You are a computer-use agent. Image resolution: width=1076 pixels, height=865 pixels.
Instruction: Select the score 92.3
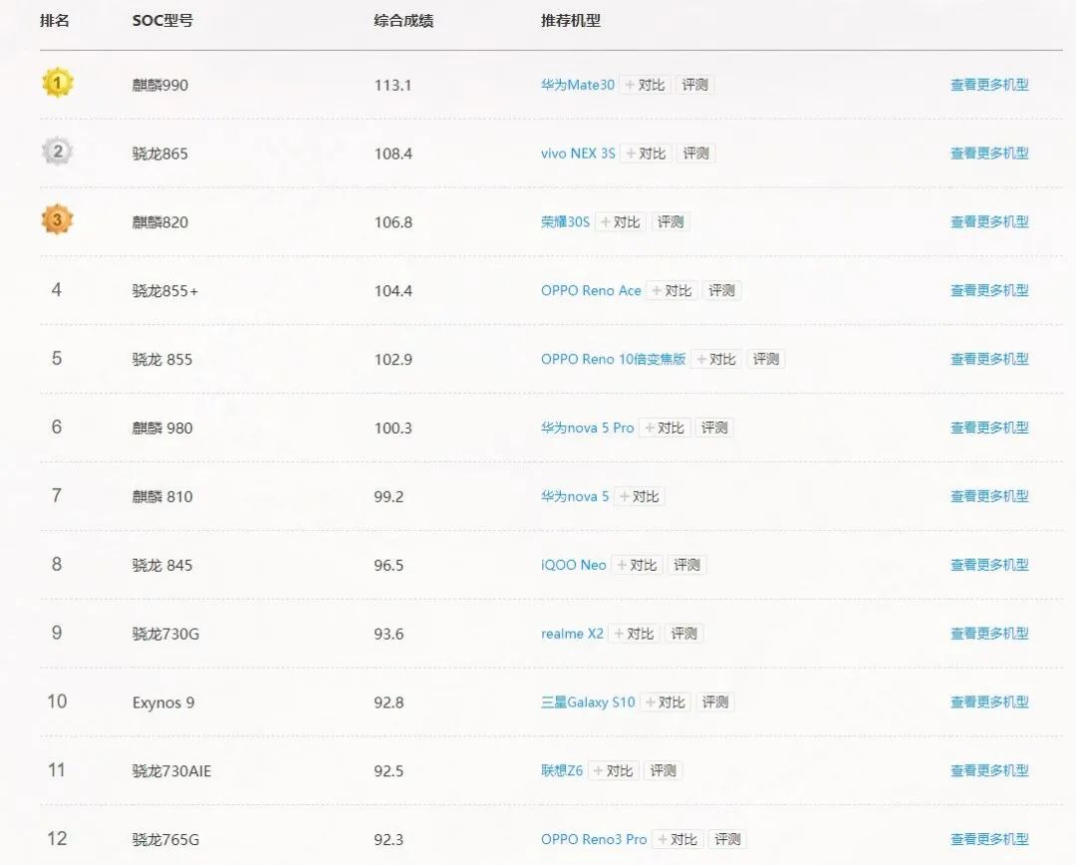pos(389,840)
